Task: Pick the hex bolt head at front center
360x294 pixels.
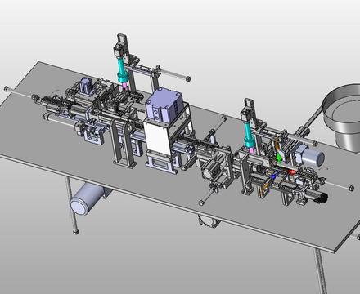Action: pyautogui.click(x=201, y=203)
